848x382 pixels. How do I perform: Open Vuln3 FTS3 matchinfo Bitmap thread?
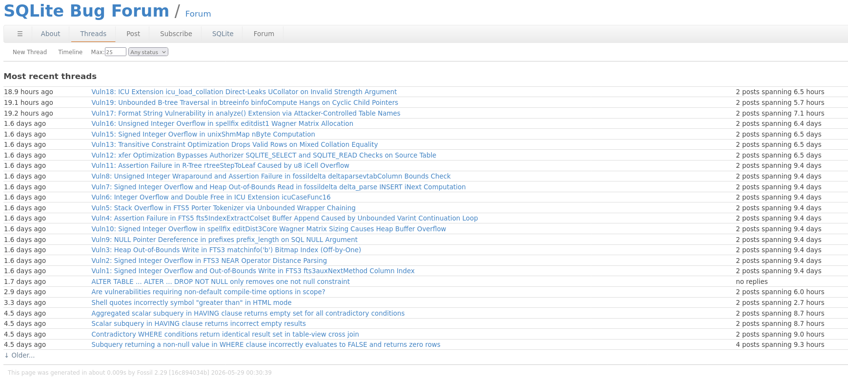(x=226, y=250)
